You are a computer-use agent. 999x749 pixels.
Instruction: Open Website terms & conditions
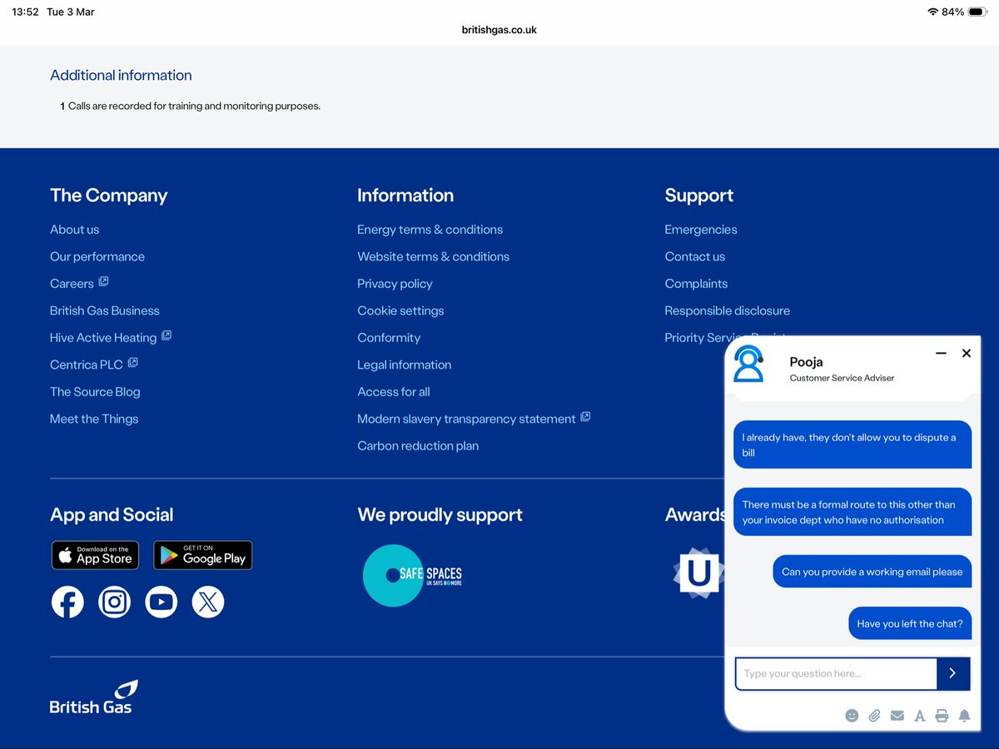(x=434, y=256)
